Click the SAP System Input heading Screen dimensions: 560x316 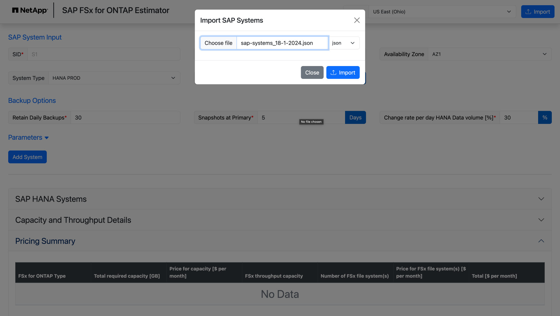coord(35,37)
